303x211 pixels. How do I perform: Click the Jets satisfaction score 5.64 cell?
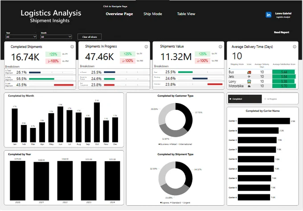coord(284,76)
